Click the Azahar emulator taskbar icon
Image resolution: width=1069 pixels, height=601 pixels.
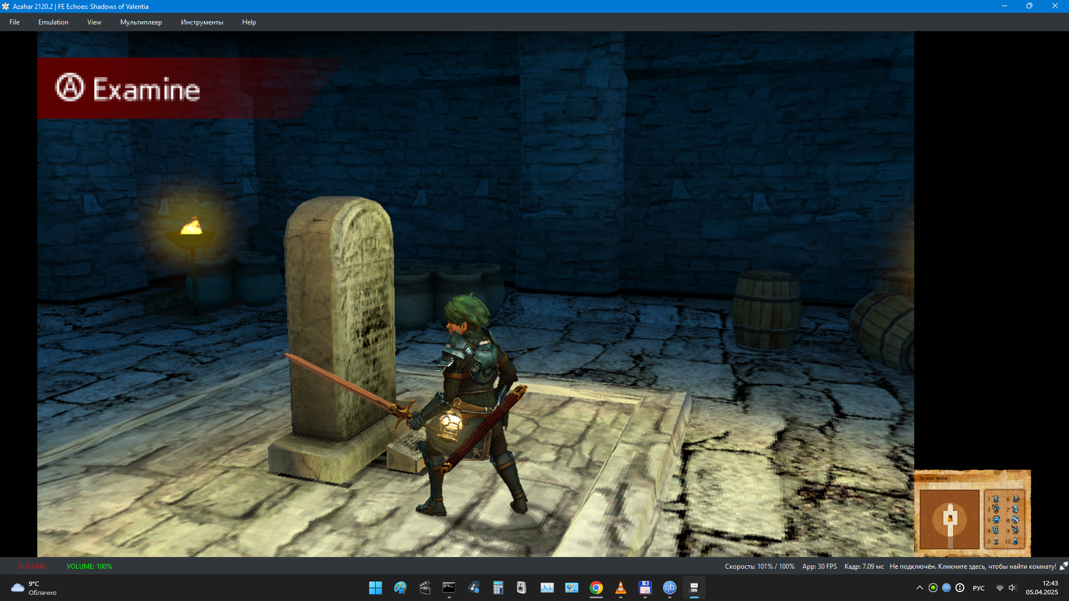[694, 588]
